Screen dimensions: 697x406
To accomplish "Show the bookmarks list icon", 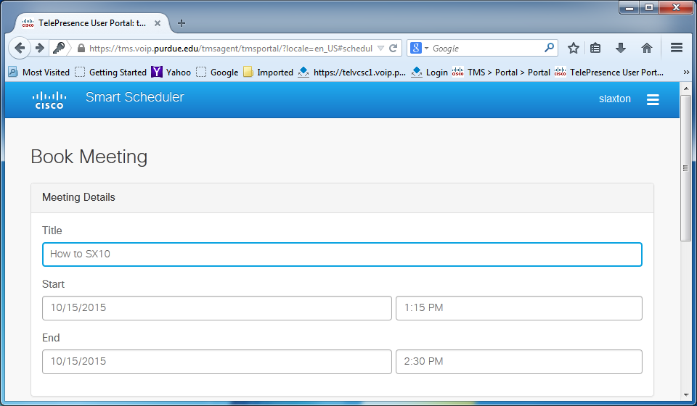I will pos(596,48).
